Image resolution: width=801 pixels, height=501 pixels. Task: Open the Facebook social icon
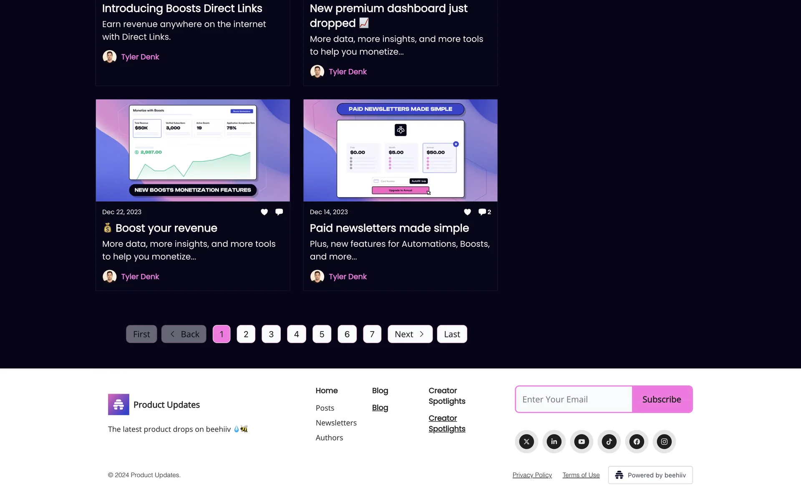tap(637, 441)
